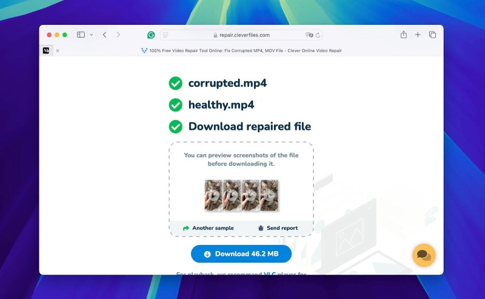Viewport: 485px width, 299px height.
Task: Click the green check next to healthy.mp4
Action: tap(175, 105)
